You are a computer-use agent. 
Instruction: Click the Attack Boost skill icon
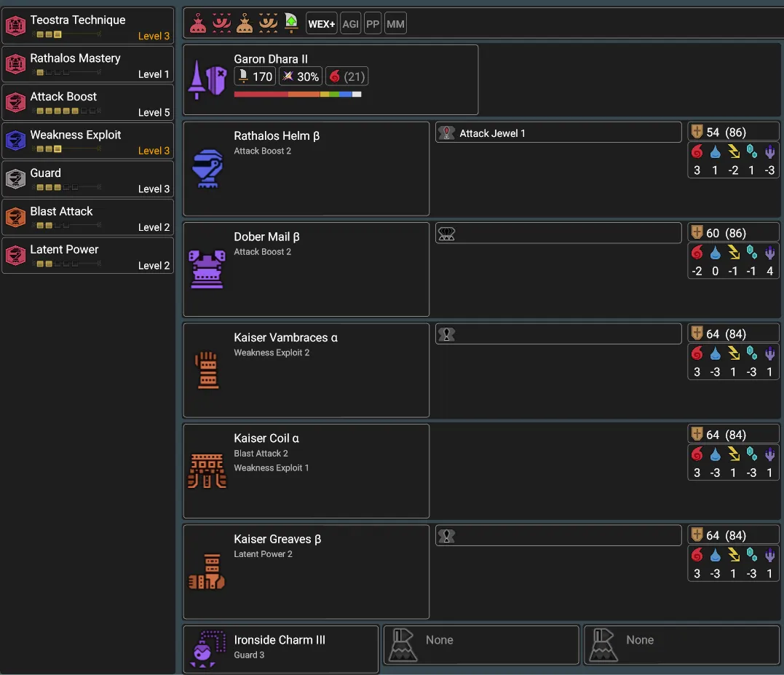point(15,103)
